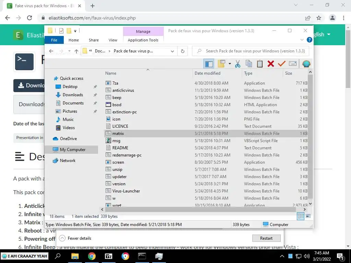Open the File ribbon tab
351x263 pixels.
pos(54,40)
